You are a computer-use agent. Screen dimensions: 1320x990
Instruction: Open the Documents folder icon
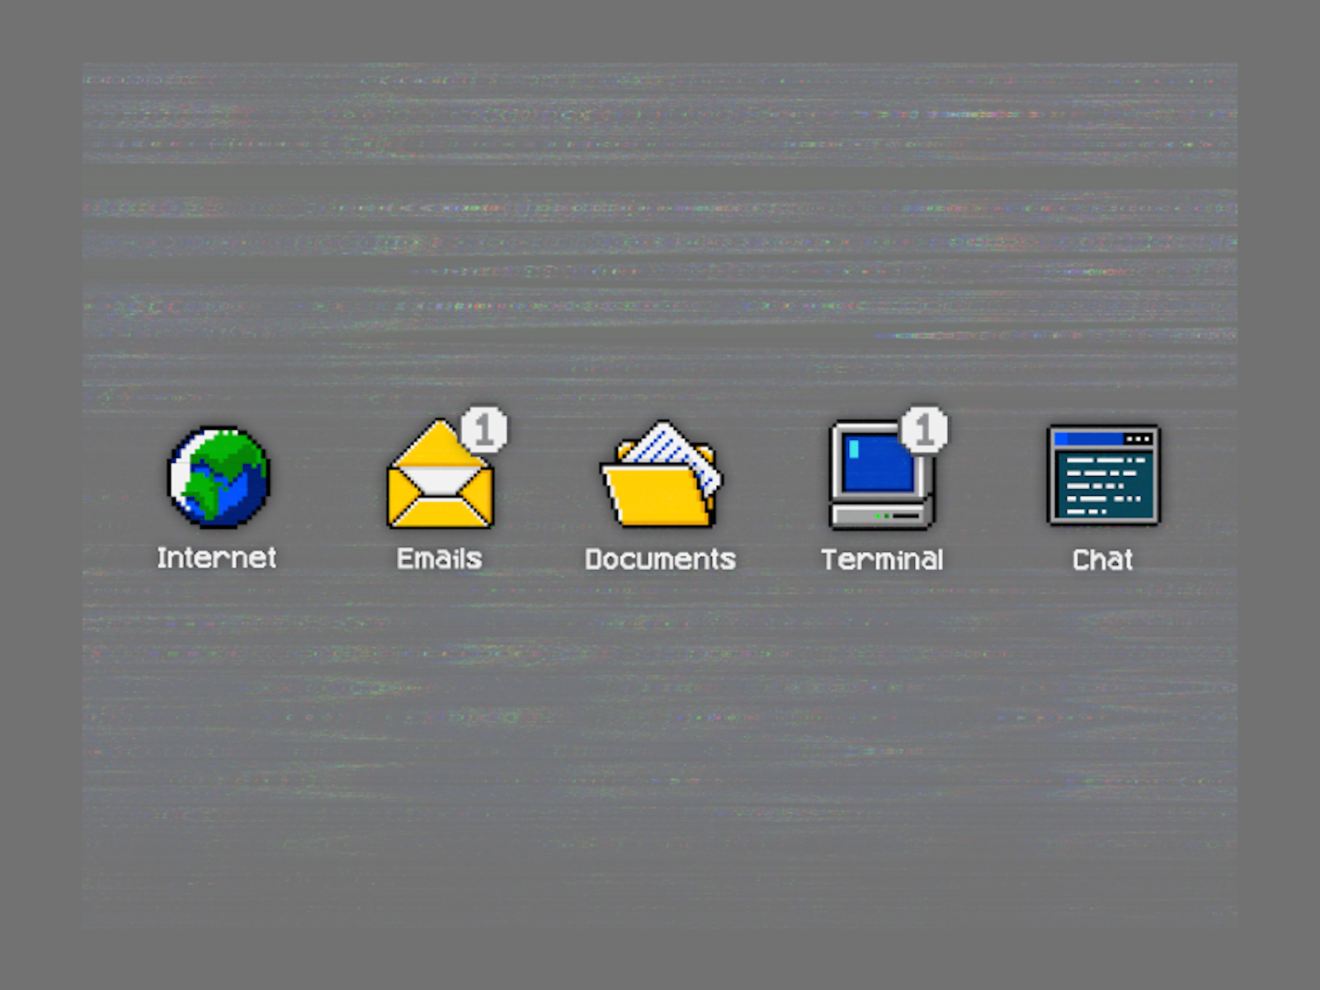point(660,475)
